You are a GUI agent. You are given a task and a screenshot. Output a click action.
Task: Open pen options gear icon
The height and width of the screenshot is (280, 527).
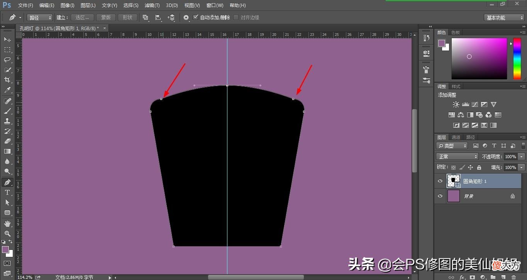point(186,17)
